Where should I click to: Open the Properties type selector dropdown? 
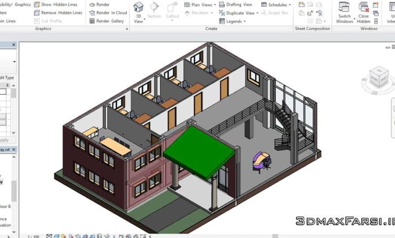click(14, 62)
